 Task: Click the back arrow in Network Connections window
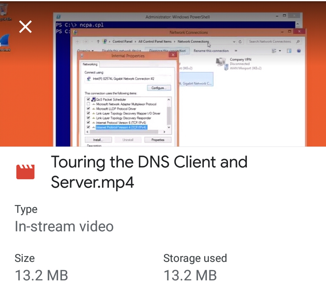click(78, 41)
